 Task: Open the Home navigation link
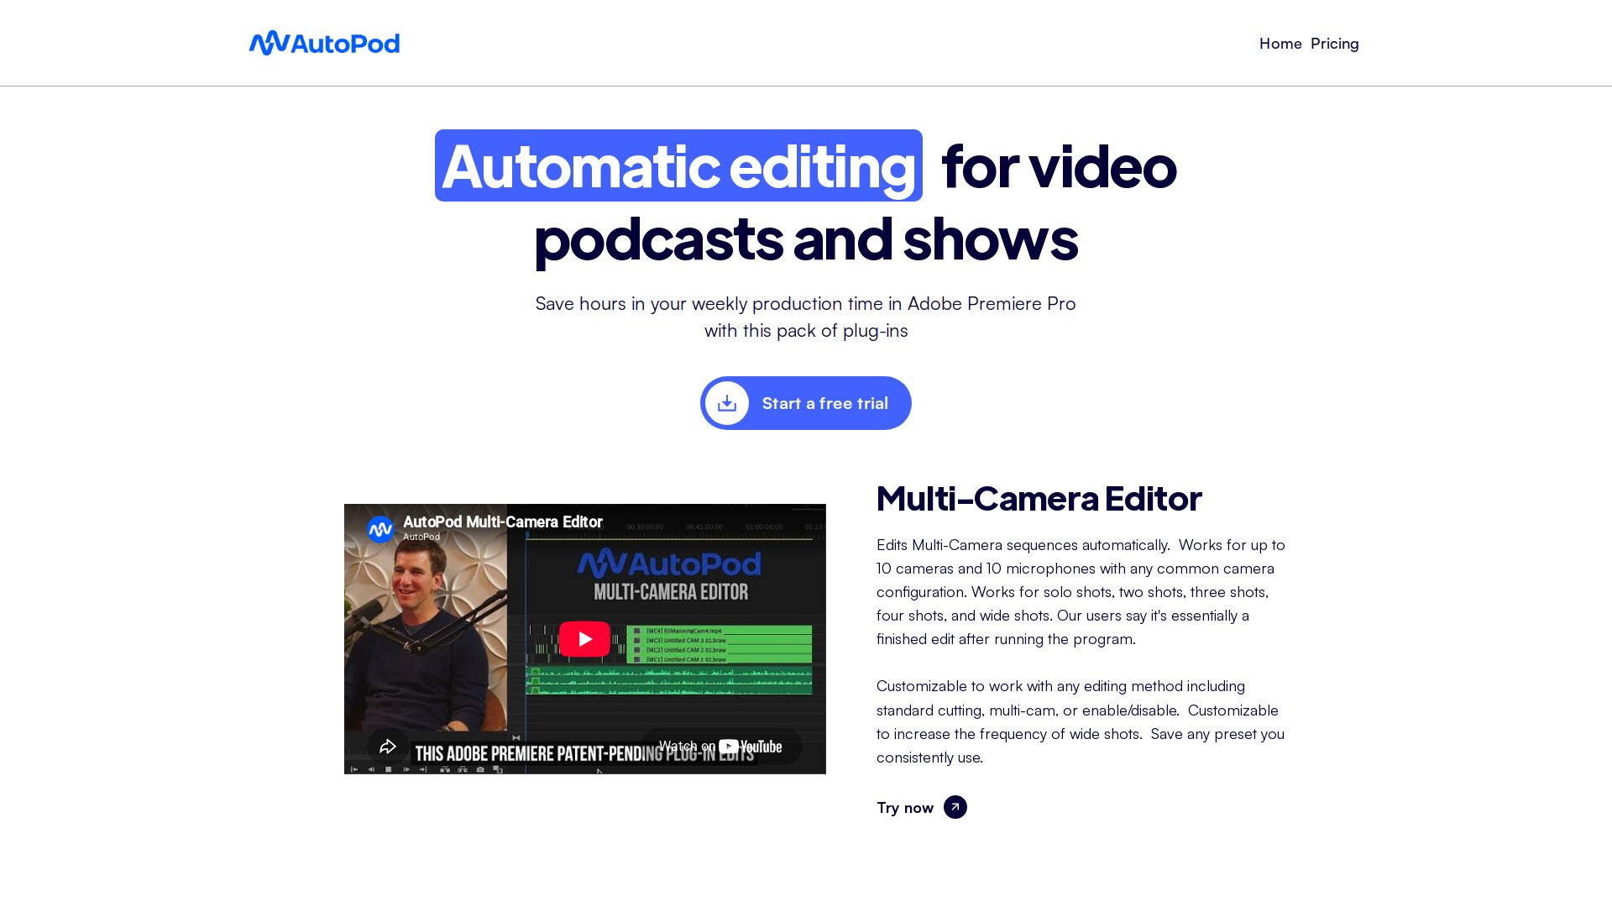pyautogui.click(x=1280, y=44)
